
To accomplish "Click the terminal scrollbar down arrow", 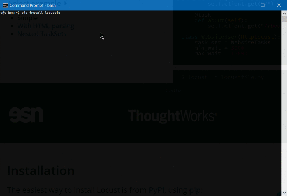I will [284, 193].
